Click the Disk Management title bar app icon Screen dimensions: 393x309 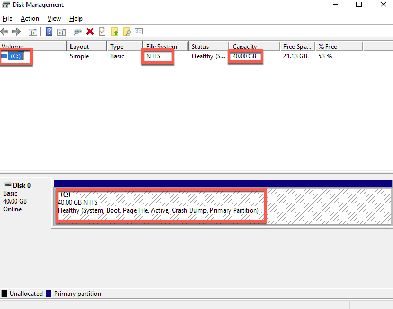5,5
